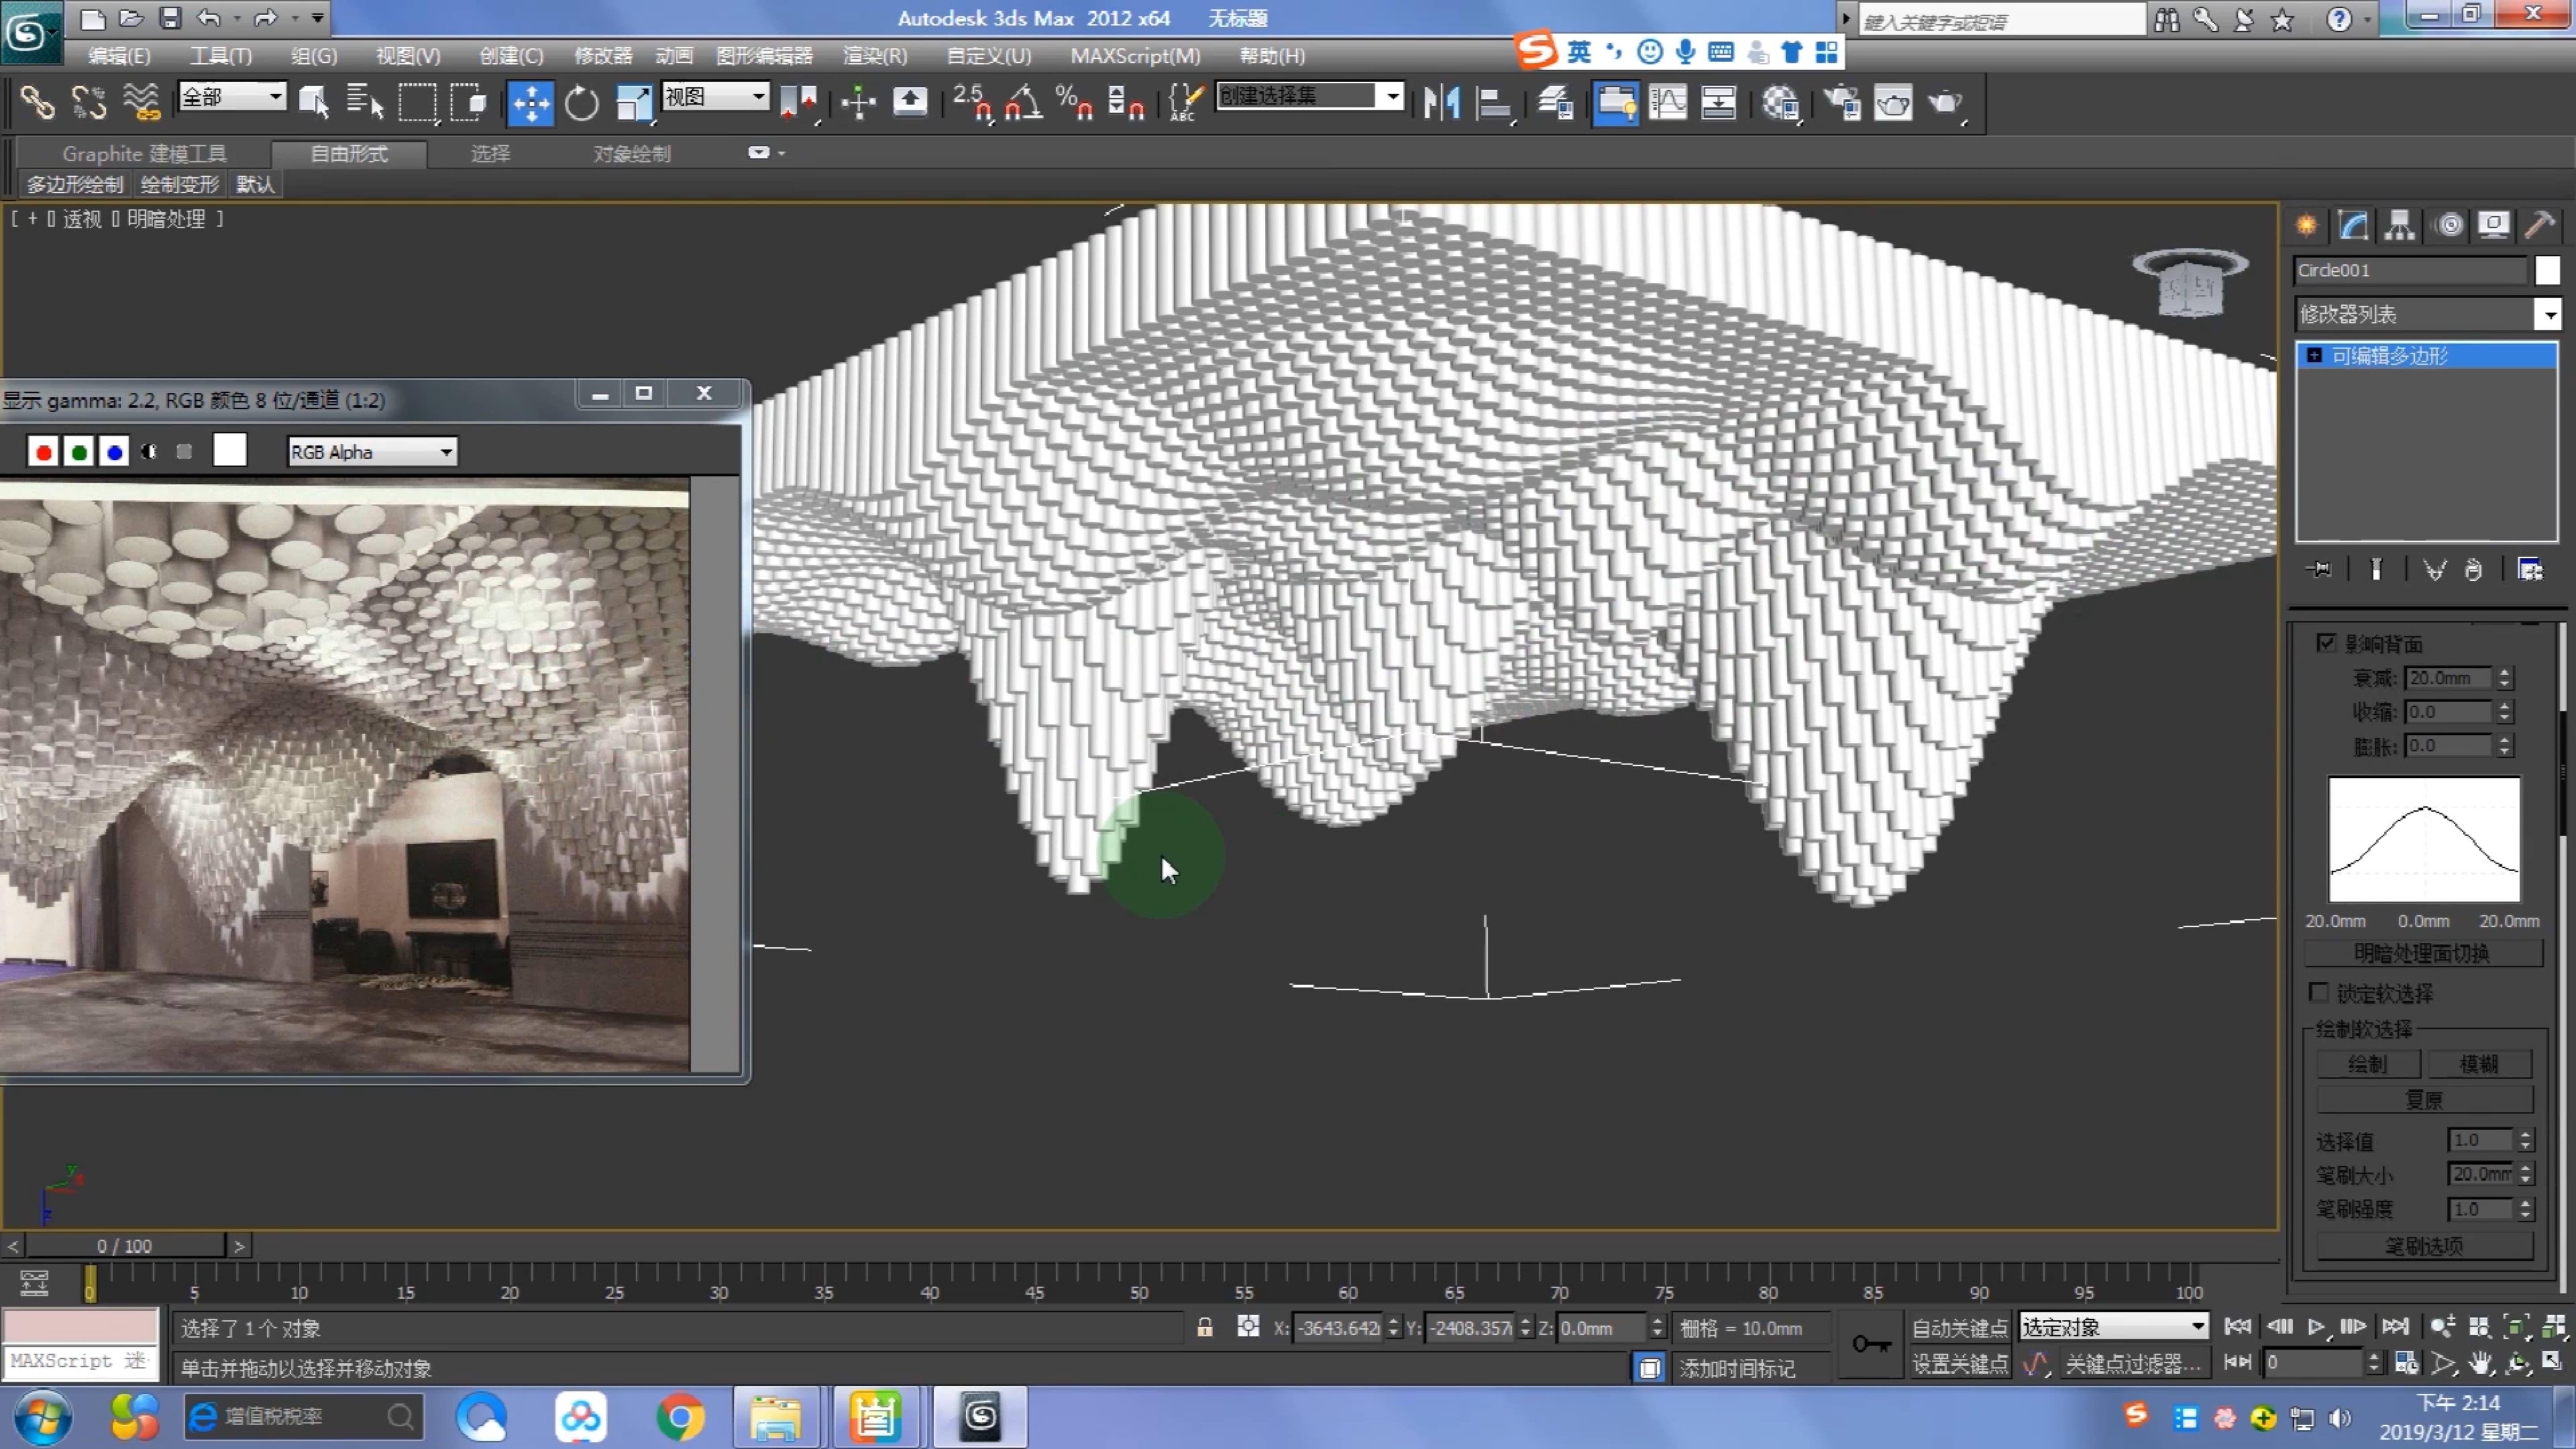Open the 编辑(E) menu
The width and height of the screenshot is (2576, 1449).
coord(119,56)
